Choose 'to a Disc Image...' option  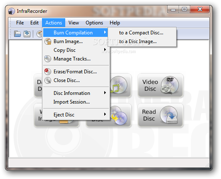pos(142,41)
